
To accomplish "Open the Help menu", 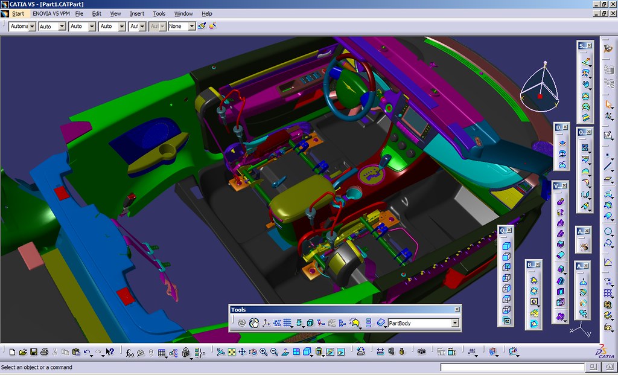I will (x=207, y=13).
